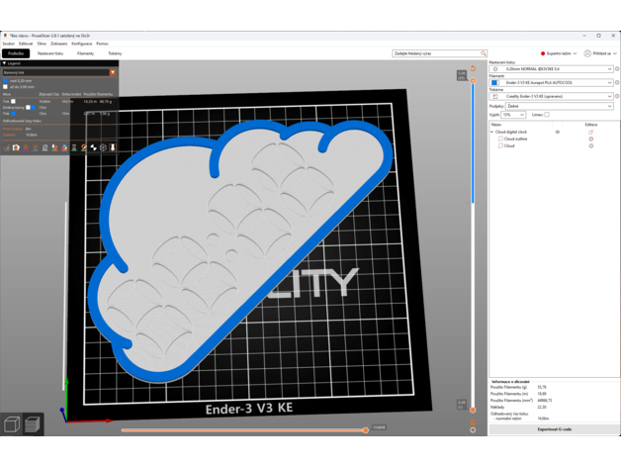Image resolution: width=621 pixels, height=467 pixels.
Task: Click the magnifier icon in the search box
Action: coord(484,53)
